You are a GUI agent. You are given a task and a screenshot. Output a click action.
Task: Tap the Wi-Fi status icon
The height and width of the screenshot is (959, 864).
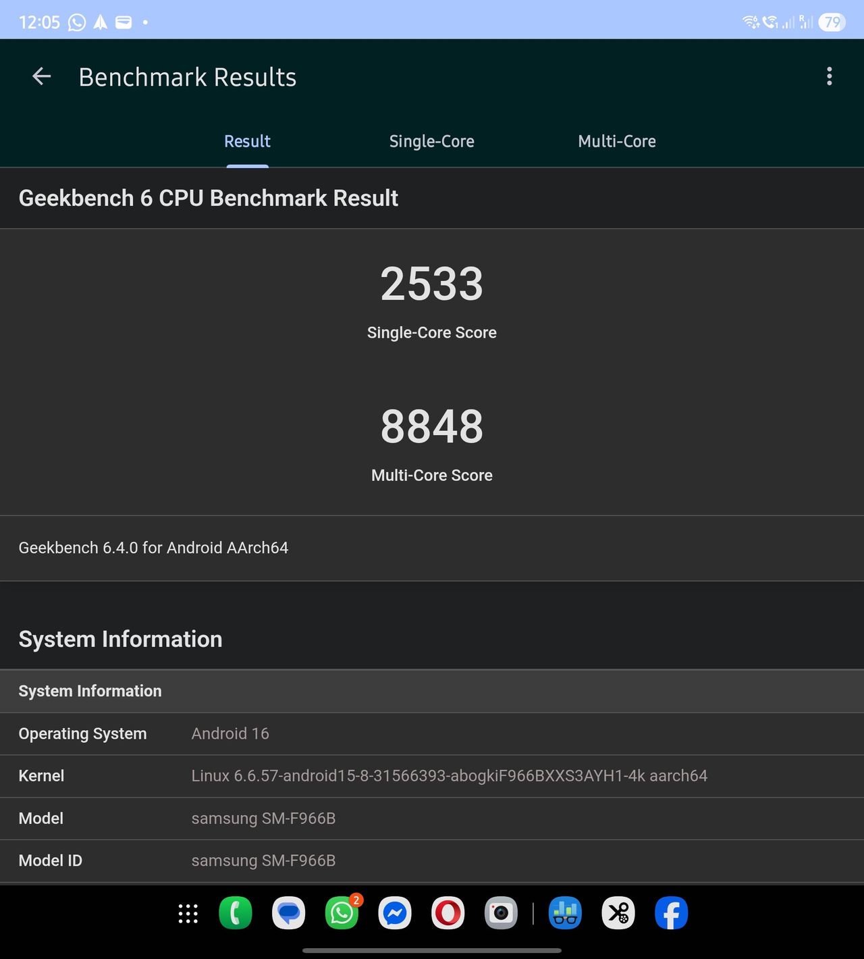751,22
